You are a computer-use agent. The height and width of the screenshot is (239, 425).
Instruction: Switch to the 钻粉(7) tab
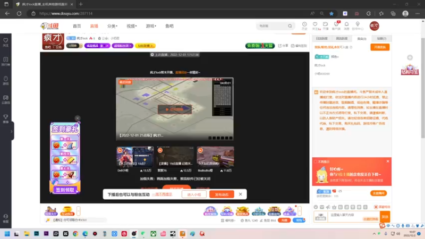click(x=381, y=38)
